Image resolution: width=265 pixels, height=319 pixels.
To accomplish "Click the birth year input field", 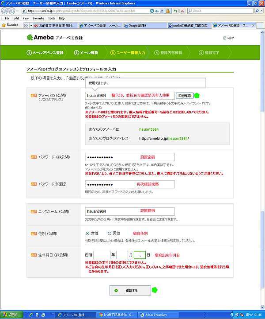I will point(102,255).
